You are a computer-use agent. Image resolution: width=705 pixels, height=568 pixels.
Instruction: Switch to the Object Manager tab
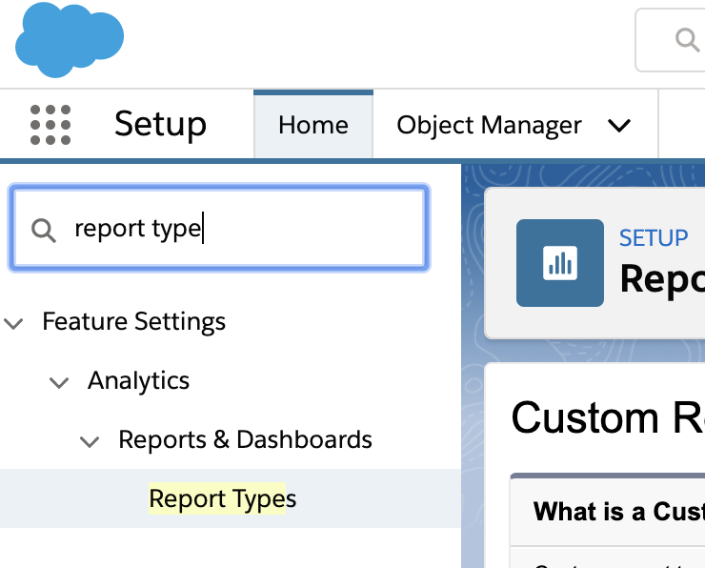pos(489,126)
